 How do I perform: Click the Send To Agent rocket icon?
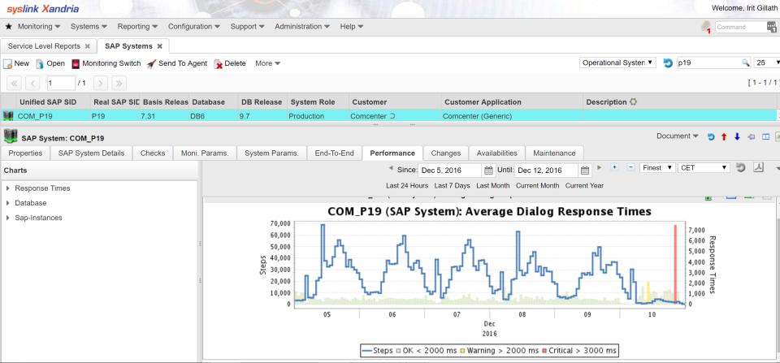tap(152, 63)
